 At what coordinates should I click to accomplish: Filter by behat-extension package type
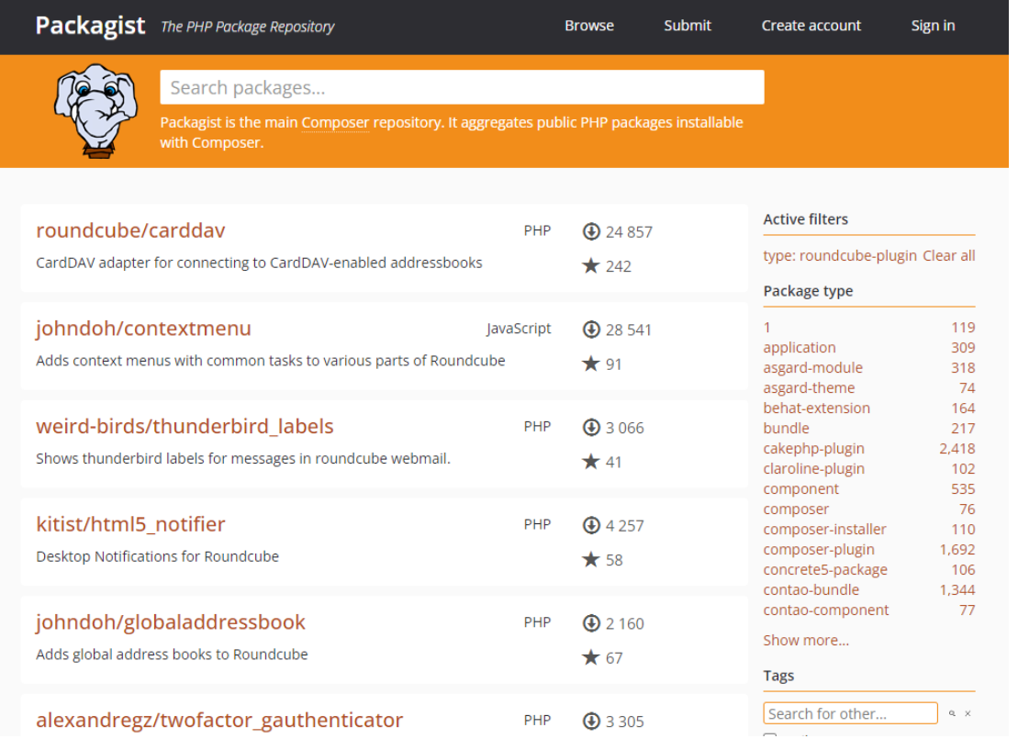[x=816, y=408]
